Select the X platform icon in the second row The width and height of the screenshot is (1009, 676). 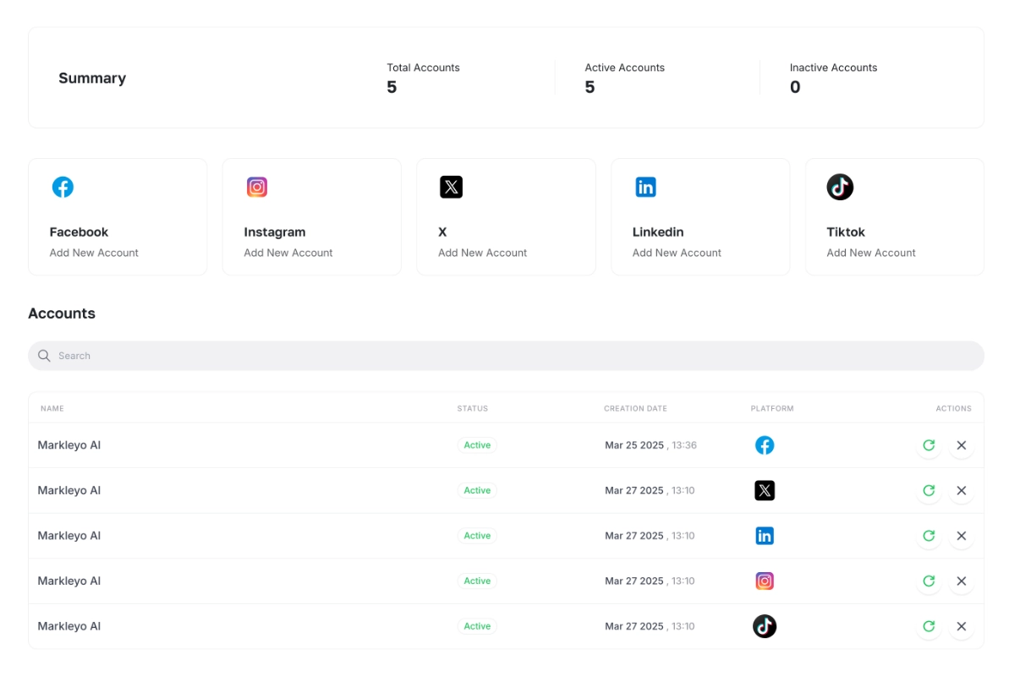click(765, 490)
